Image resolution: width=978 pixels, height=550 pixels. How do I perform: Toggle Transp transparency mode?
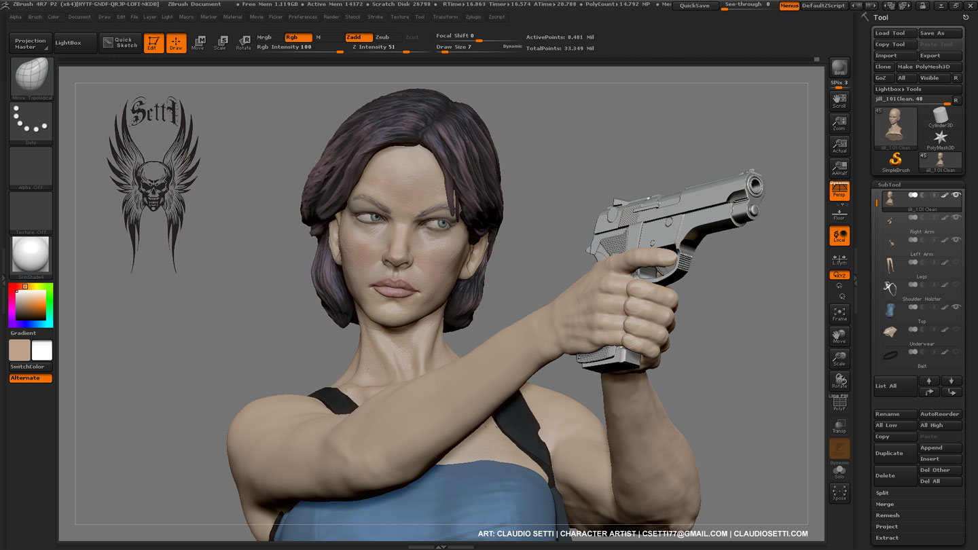[x=839, y=426]
